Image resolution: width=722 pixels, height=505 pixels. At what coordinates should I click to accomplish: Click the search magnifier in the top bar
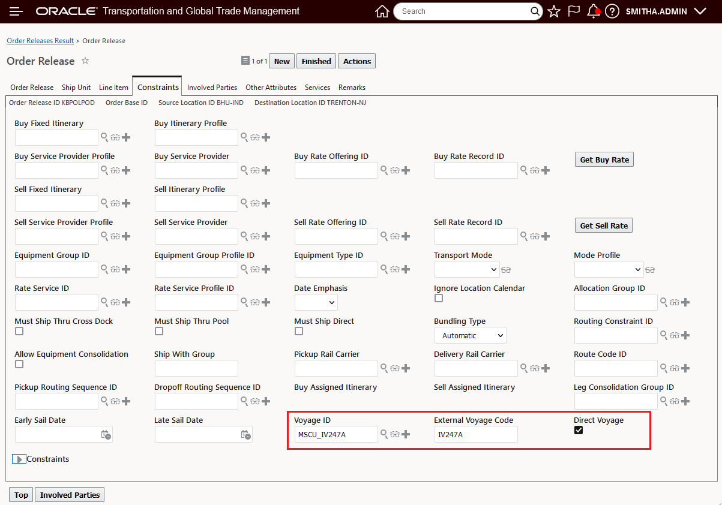coord(535,11)
